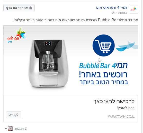Click the אהבתי את הדף like page button
Screen dimensions: 143x133
[19, 8]
